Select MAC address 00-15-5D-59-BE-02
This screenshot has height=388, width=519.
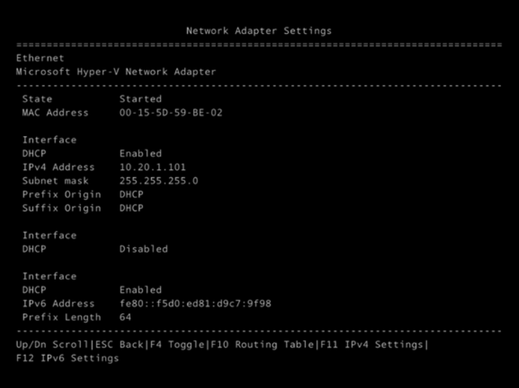point(170,113)
